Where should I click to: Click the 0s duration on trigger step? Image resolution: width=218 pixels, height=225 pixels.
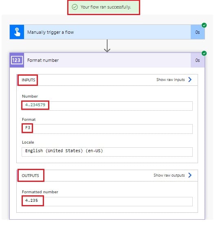coord(198,32)
